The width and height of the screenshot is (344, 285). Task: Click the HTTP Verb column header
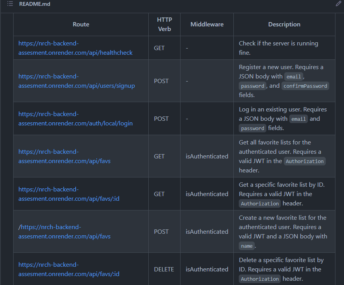(164, 24)
